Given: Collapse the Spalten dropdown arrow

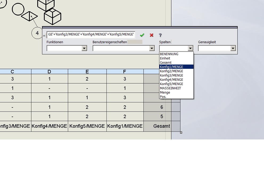Looking at the screenshot, I should tap(191, 49).
